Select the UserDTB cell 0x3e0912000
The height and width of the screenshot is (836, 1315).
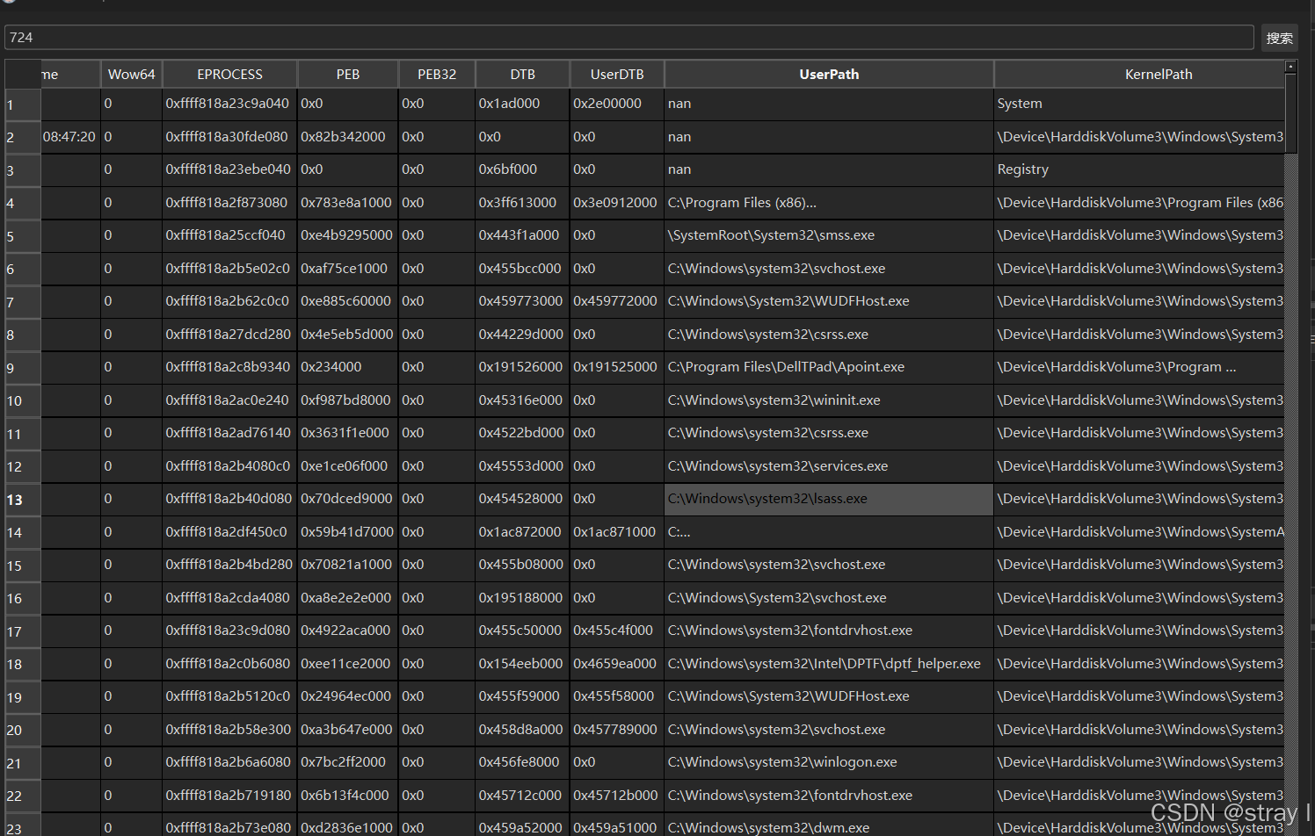(x=617, y=203)
